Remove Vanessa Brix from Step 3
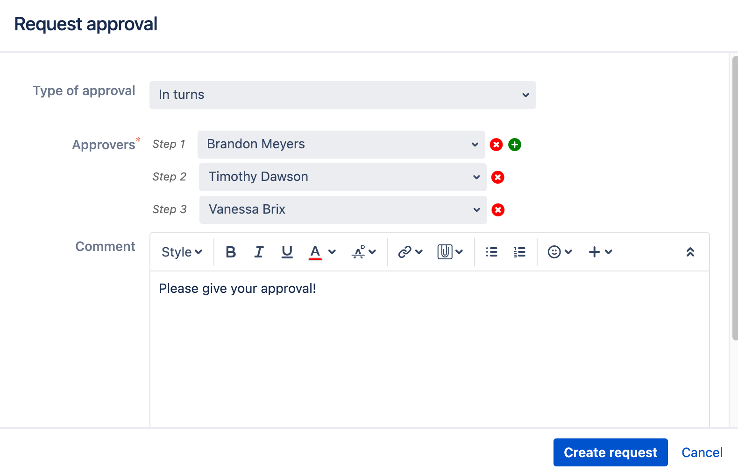The image size is (738, 472). (x=498, y=210)
